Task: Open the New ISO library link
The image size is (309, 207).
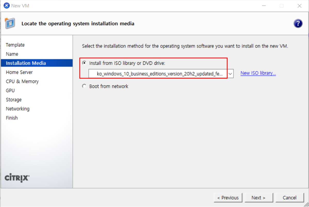Action: [258, 73]
